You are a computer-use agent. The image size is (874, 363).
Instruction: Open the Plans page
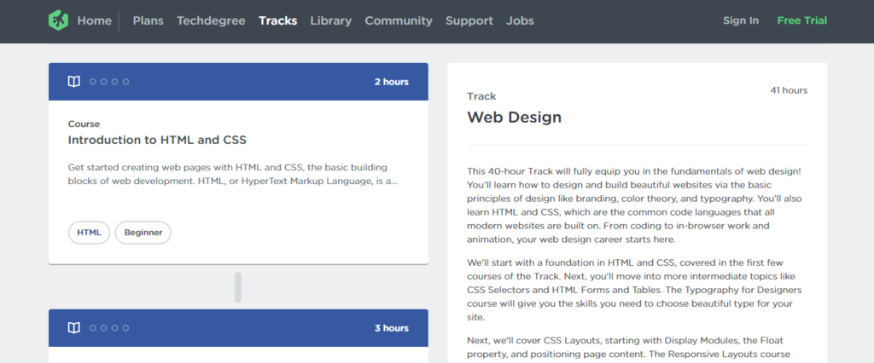149,20
